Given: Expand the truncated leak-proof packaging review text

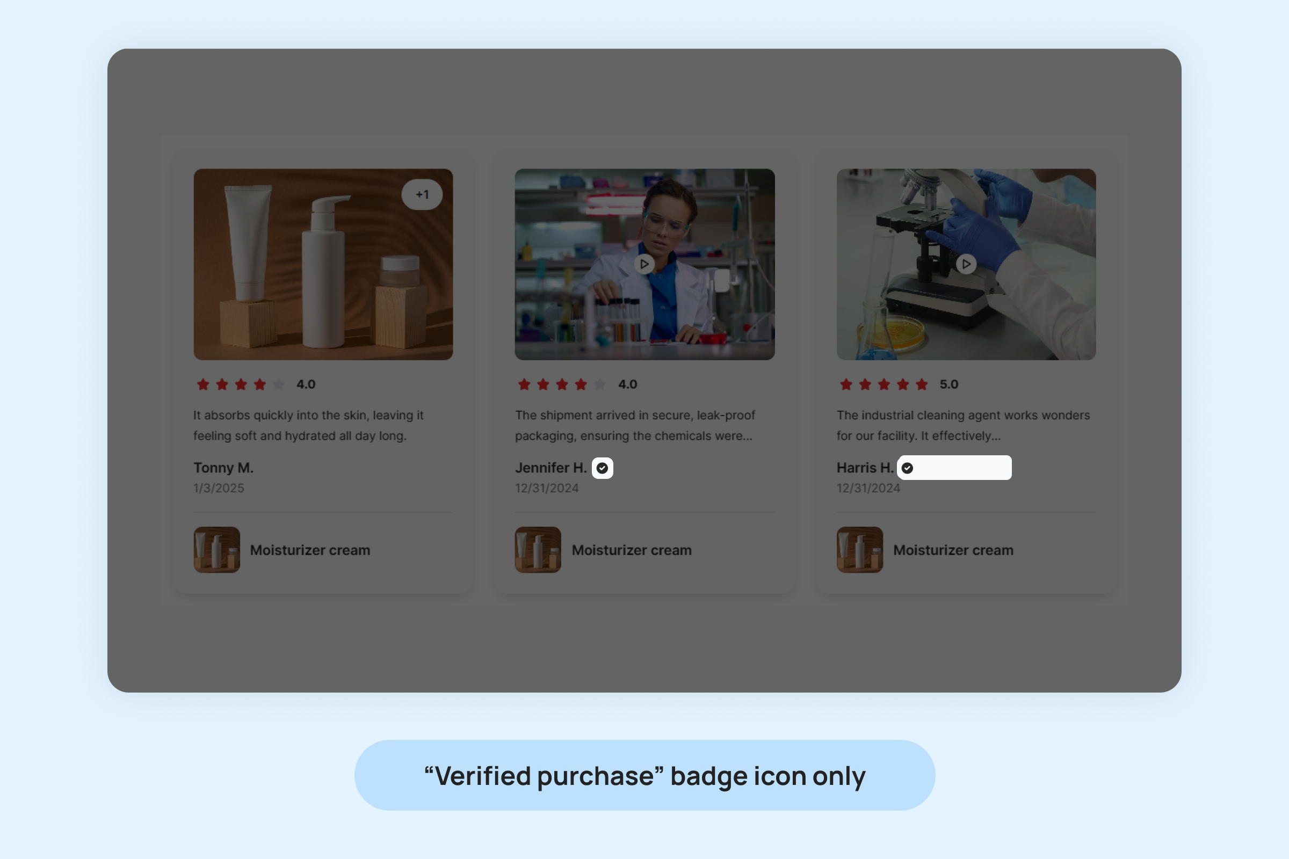Looking at the screenshot, I should (x=634, y=426).
